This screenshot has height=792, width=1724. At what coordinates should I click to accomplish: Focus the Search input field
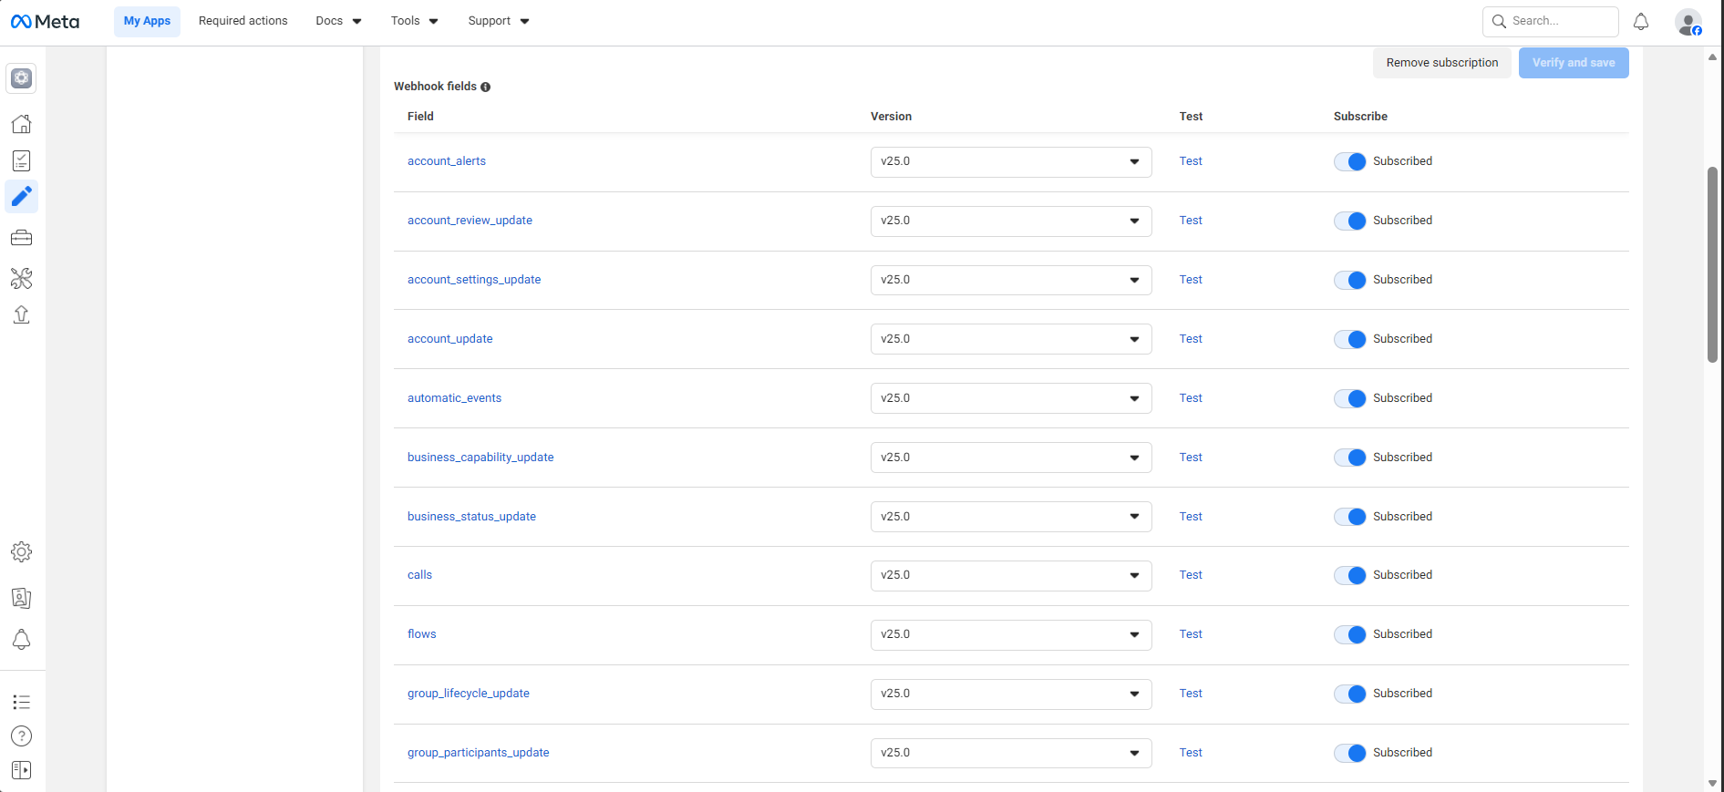pyautogui.click(x=1550, y=21)
